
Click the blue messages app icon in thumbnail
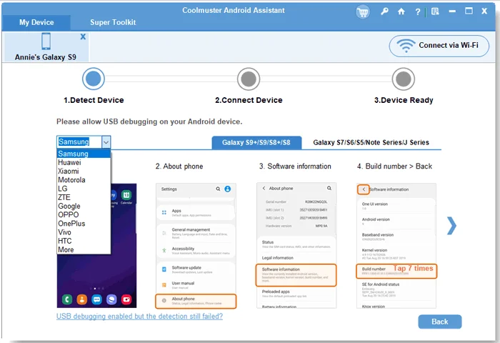(x=96, y=299)
